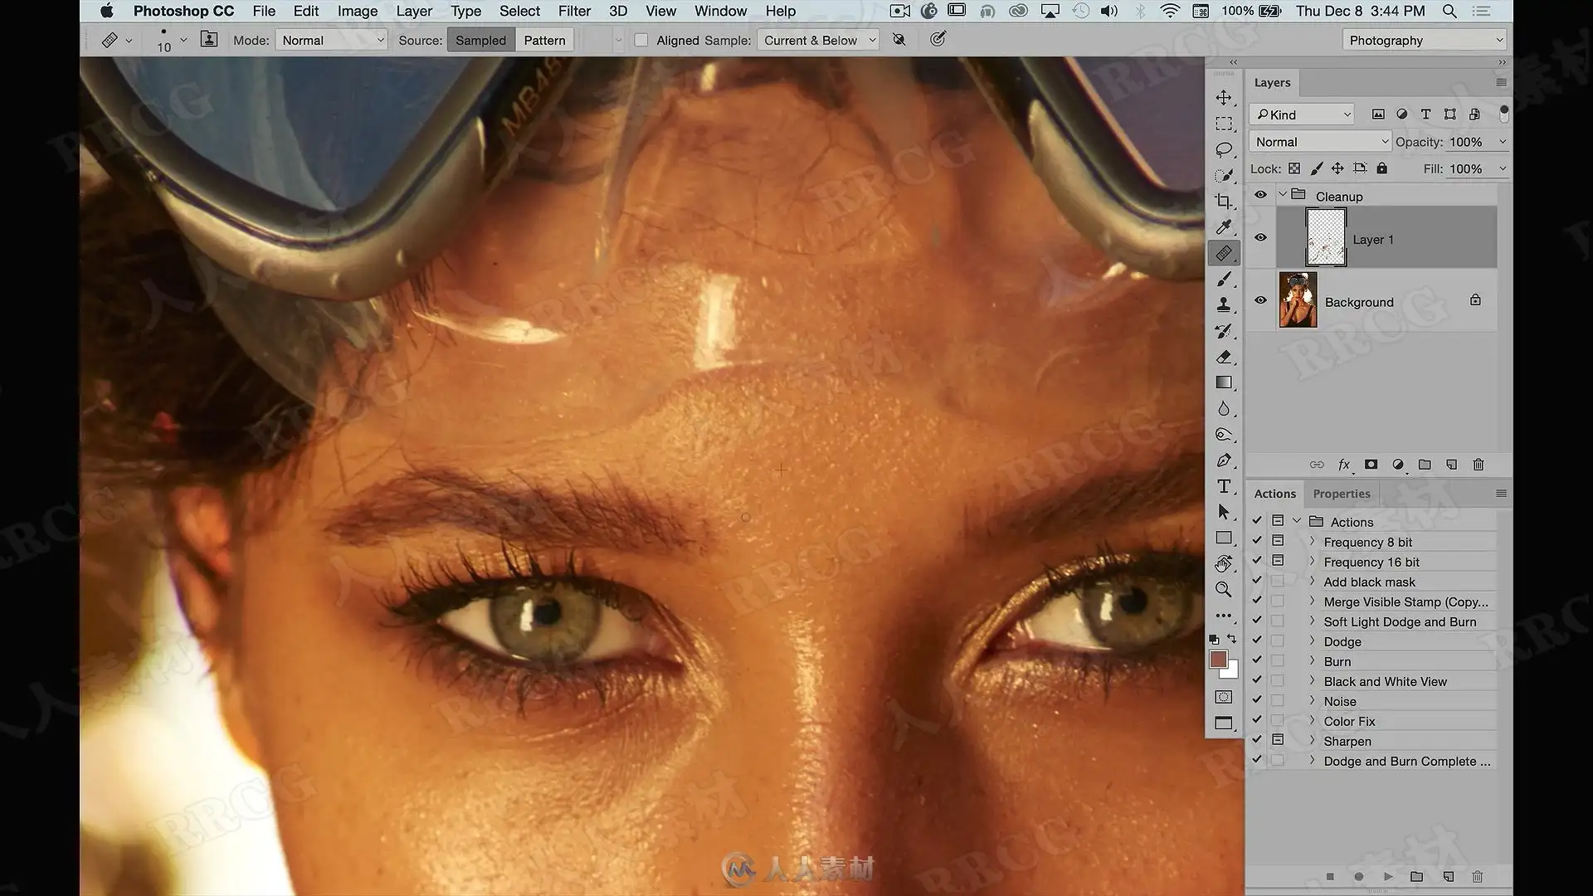Click the Delete layer trash icon
The height and width of the screenshot is (896, 1593).
click(x=1479, y=465)
